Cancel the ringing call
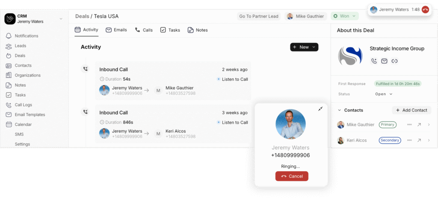The width and height of the screenshot is (438, 201). 292,176
